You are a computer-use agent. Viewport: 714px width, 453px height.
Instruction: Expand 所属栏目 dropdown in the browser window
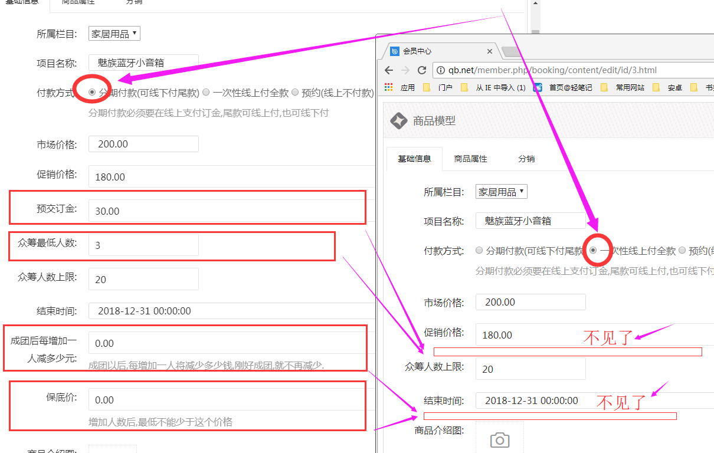click(501, 192)
